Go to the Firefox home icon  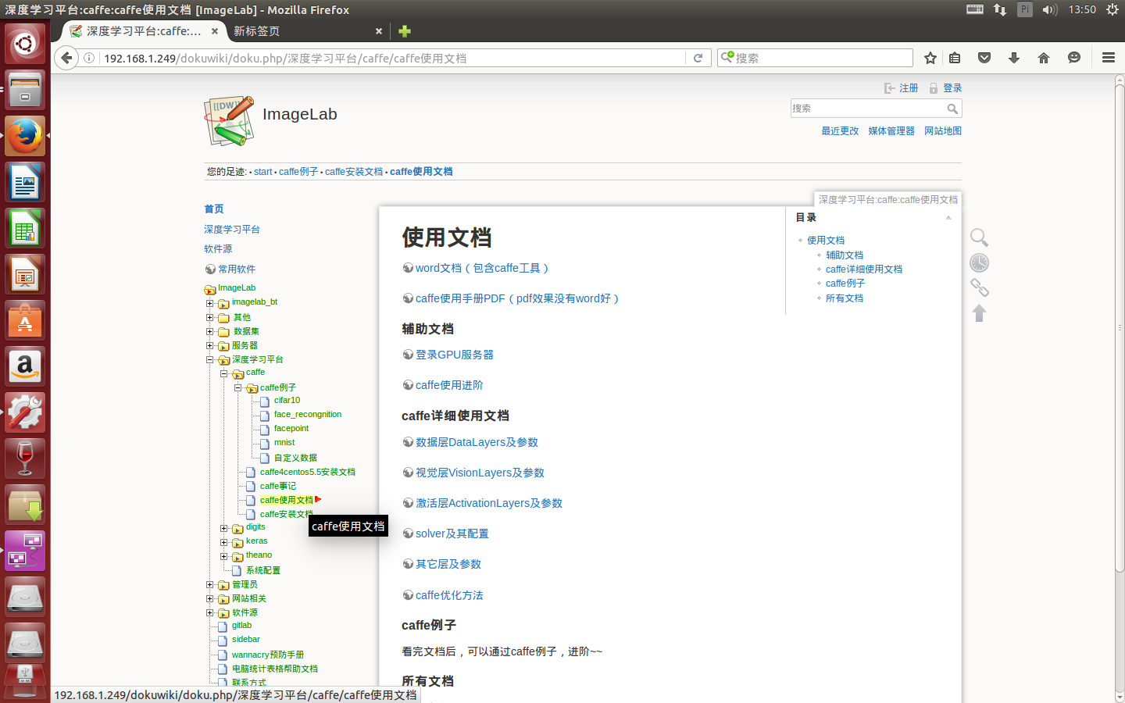coord(1044,58)
